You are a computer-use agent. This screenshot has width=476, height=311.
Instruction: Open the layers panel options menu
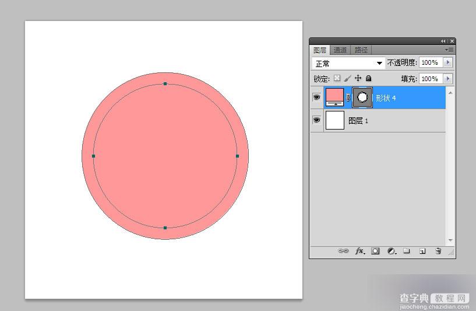(449, 50)
